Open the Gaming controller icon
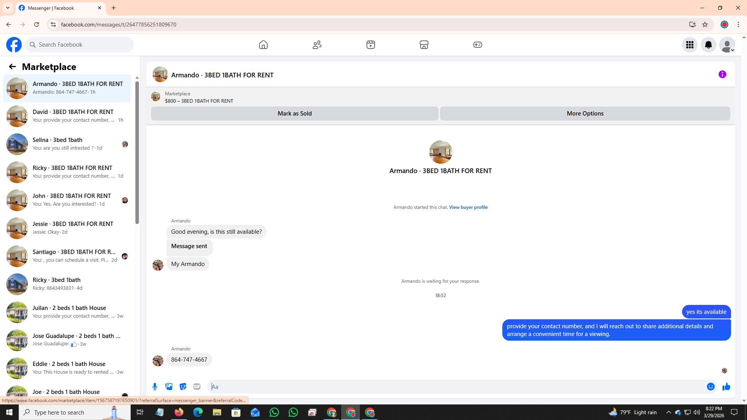This screenshot has width=747, height=420. tap(478, 45)
